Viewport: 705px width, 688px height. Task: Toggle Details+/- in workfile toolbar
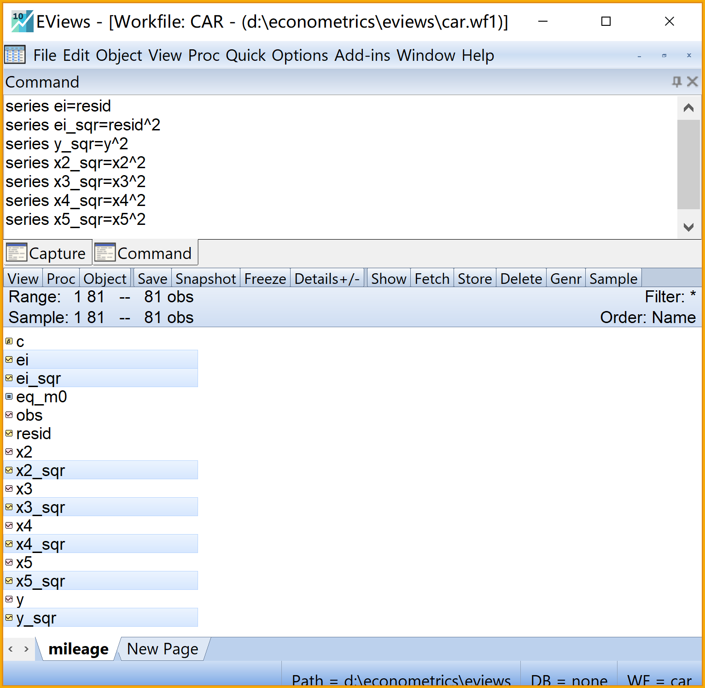327,279
